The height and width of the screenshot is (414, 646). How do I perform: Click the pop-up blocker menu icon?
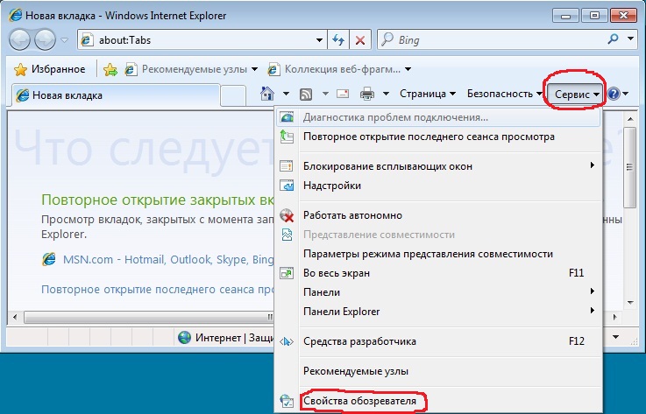(x=287, y=165)
